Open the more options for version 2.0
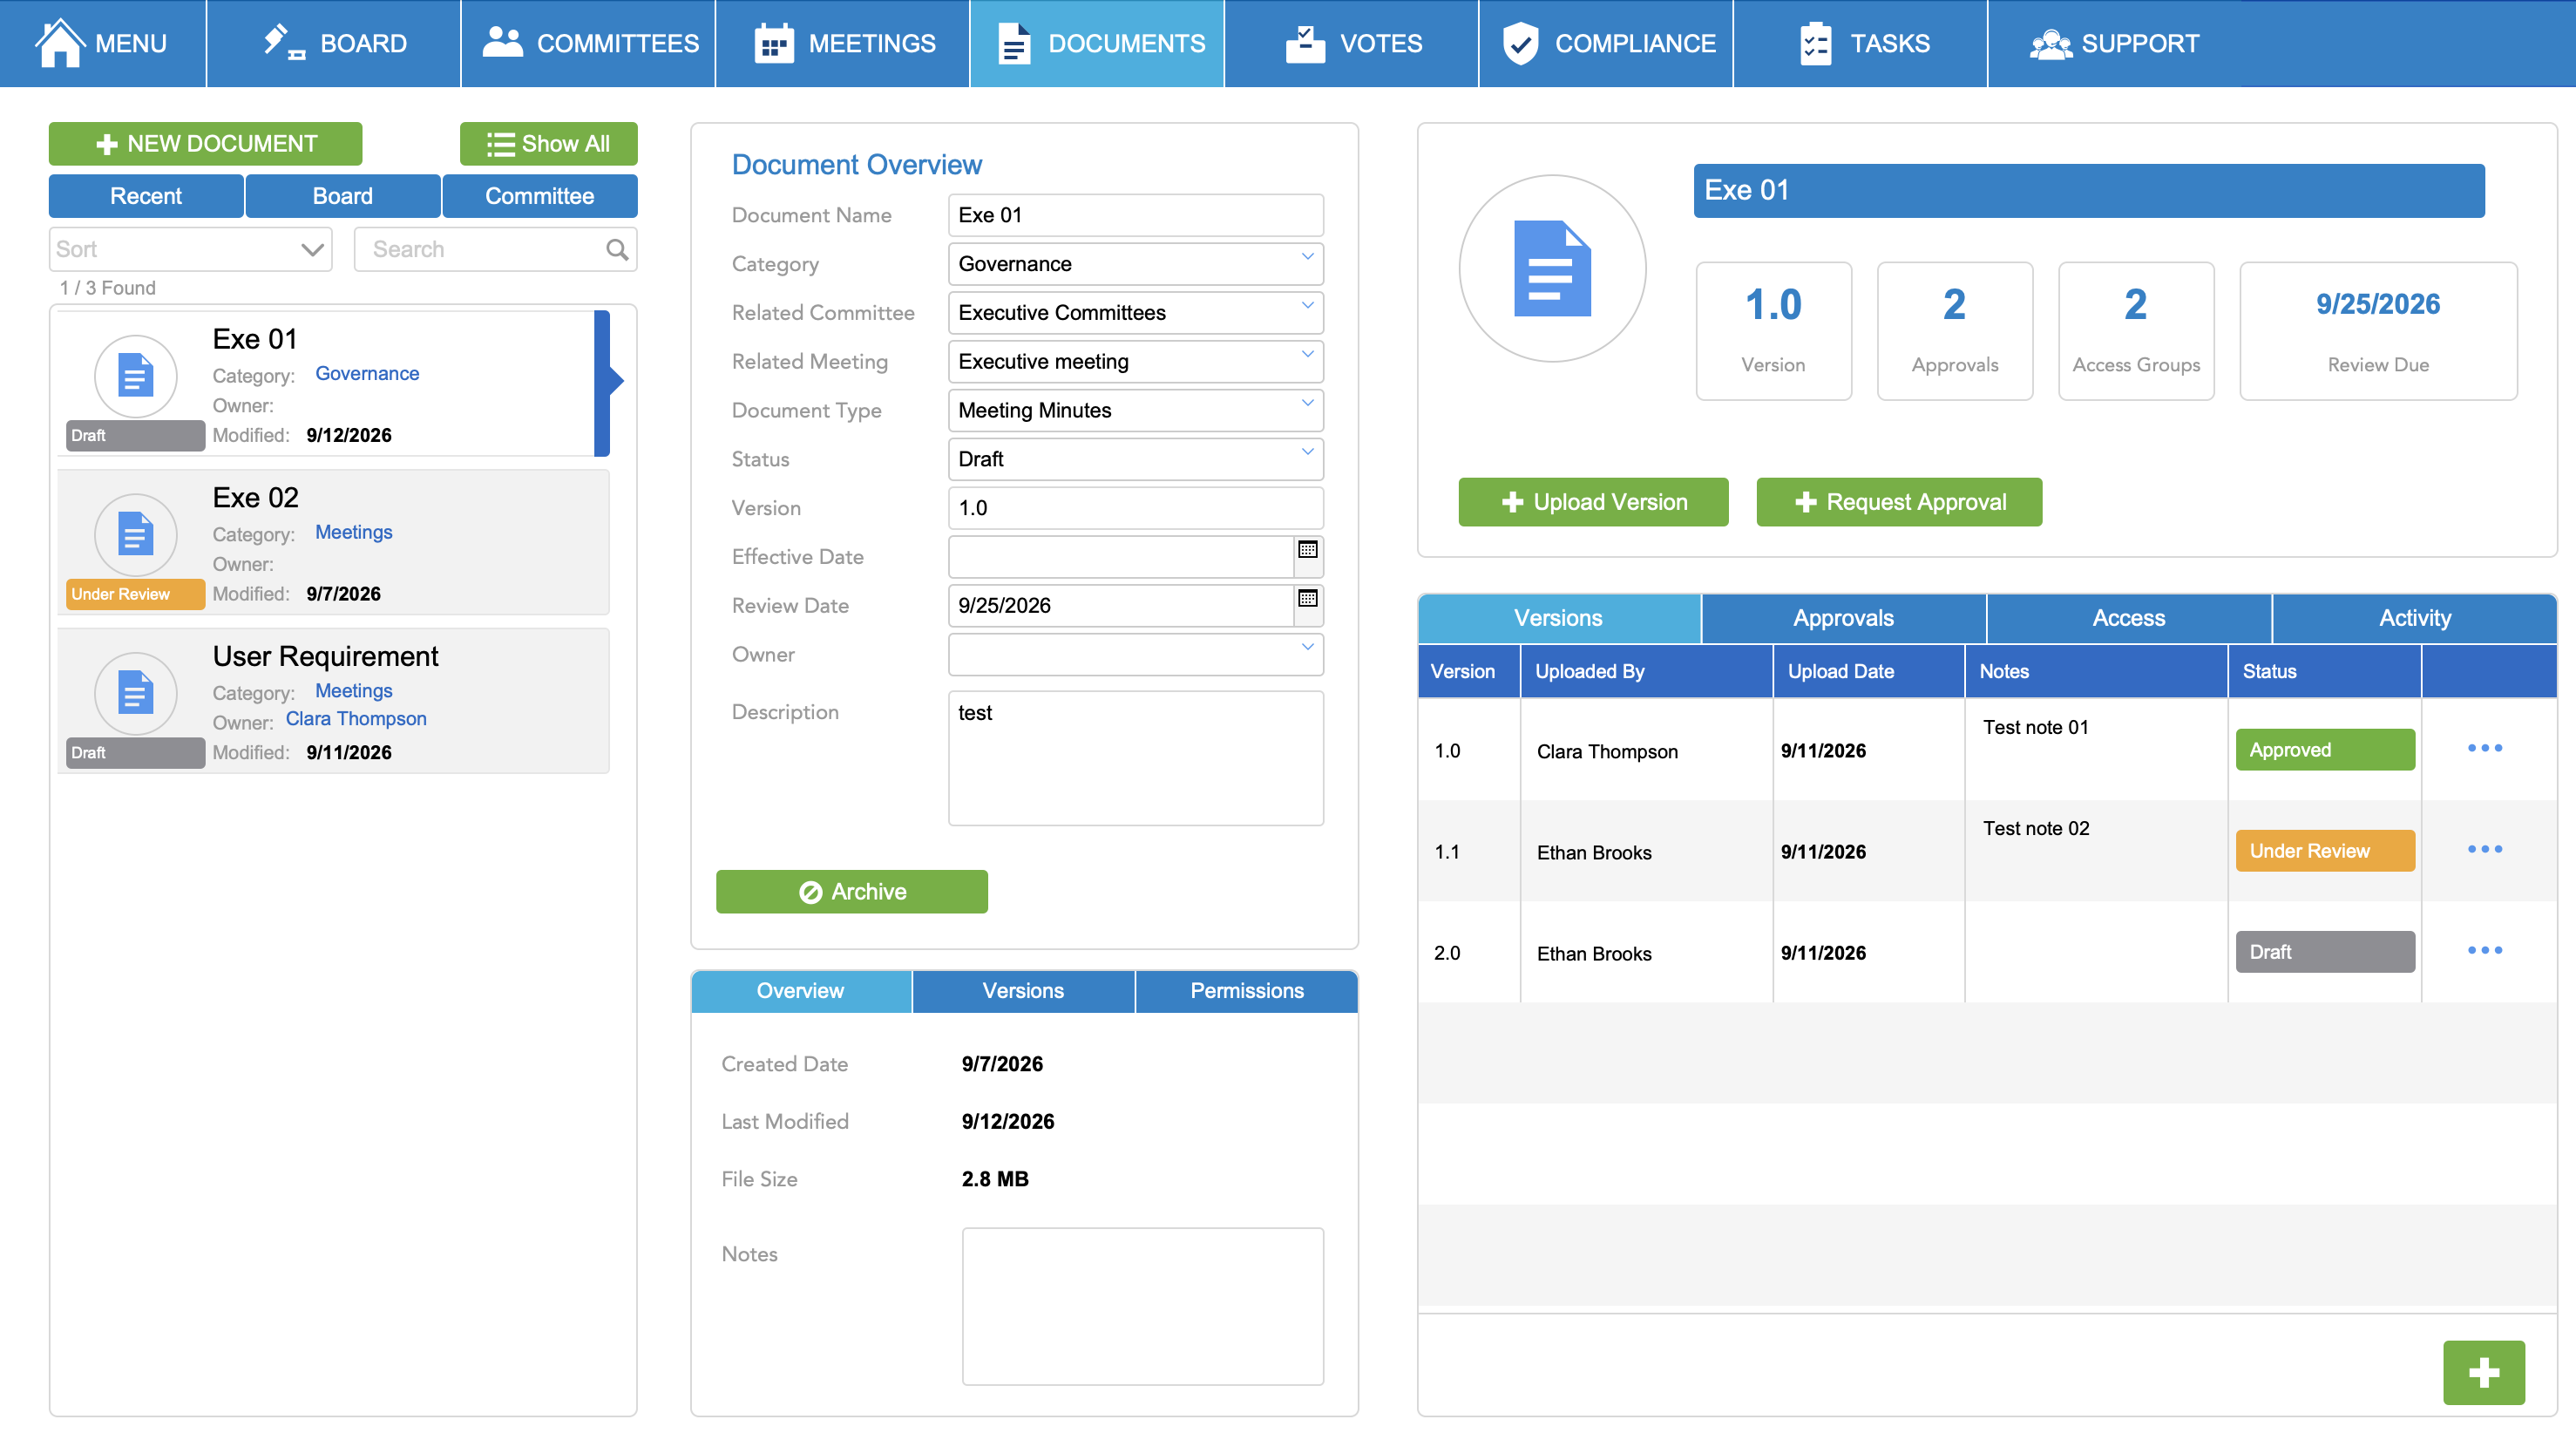The height and width of the screenshot is (1433, 2576). tap(2484, 951)
